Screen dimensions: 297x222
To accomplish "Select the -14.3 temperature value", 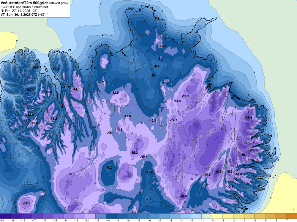I will [x=207, y=175].
